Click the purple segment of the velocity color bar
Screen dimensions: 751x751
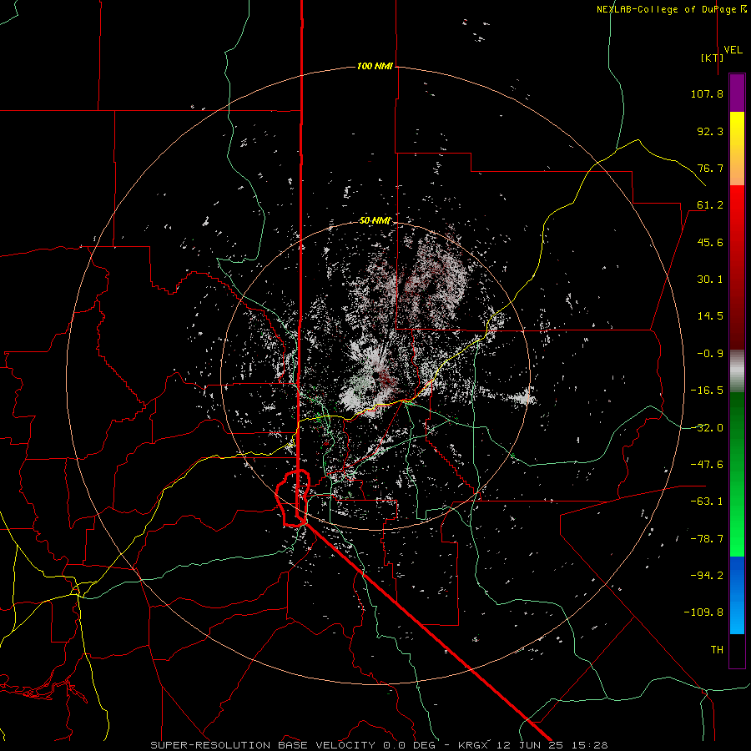click(737, 93)
